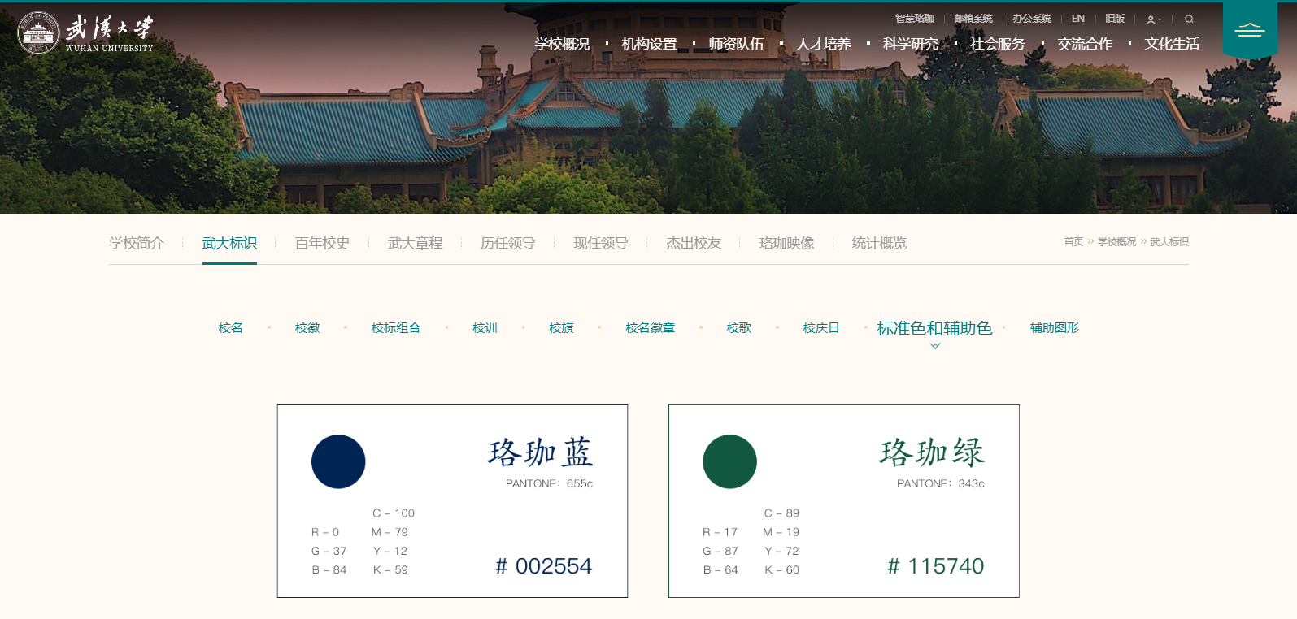Go to 学校概况 in breadcrumb
The width and height of the screenshot is (1297, 619).
1116,242
